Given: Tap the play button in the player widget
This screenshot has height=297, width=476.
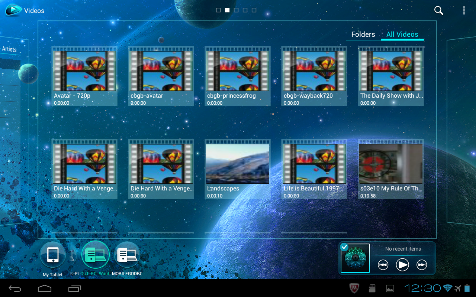Looking at the screenshot, I should [x=402, y=265].
